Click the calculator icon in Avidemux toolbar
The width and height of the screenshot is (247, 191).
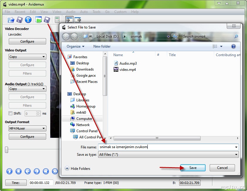[x=57, y=20]
